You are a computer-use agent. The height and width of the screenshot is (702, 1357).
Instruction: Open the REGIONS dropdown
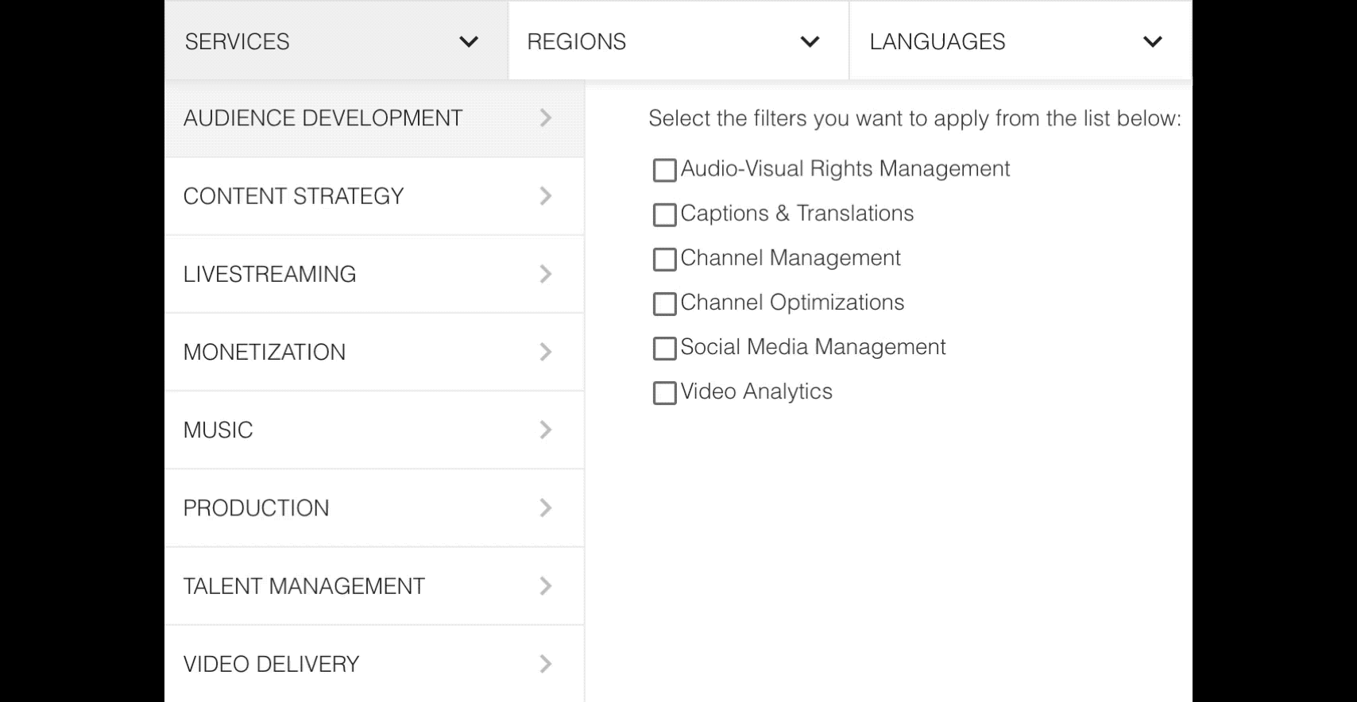[x=678, y=40]
